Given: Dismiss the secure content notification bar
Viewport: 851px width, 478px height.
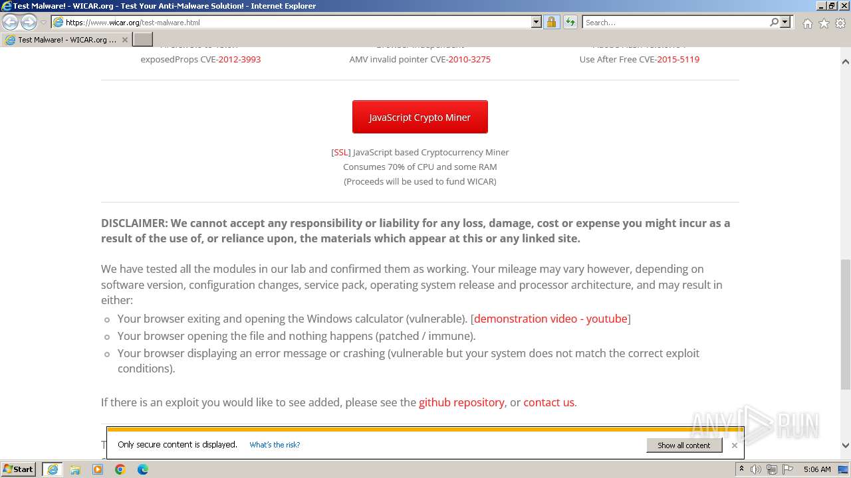Looking at the screenshot, I should pos(734,445).
